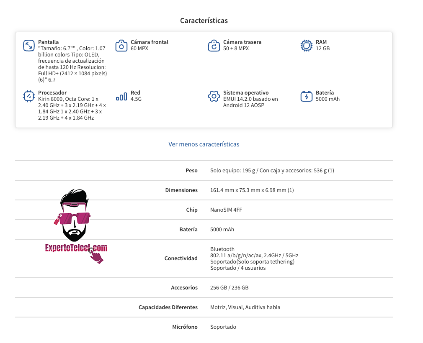Click the Conectividad row label
This screenshot has height=343, width=423.
click(181, 258)
